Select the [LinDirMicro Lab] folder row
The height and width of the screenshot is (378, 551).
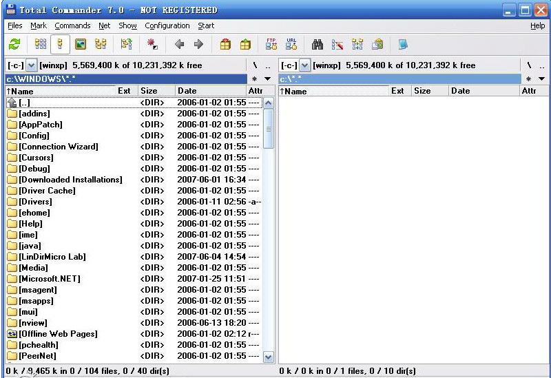click(x=134, y=257)
